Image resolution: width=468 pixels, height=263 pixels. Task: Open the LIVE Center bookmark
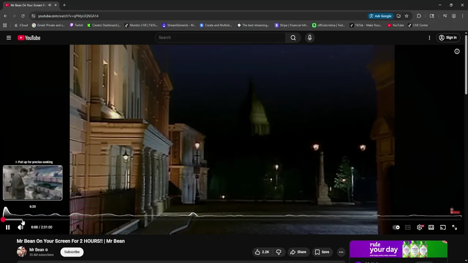(x=418, y=25)
